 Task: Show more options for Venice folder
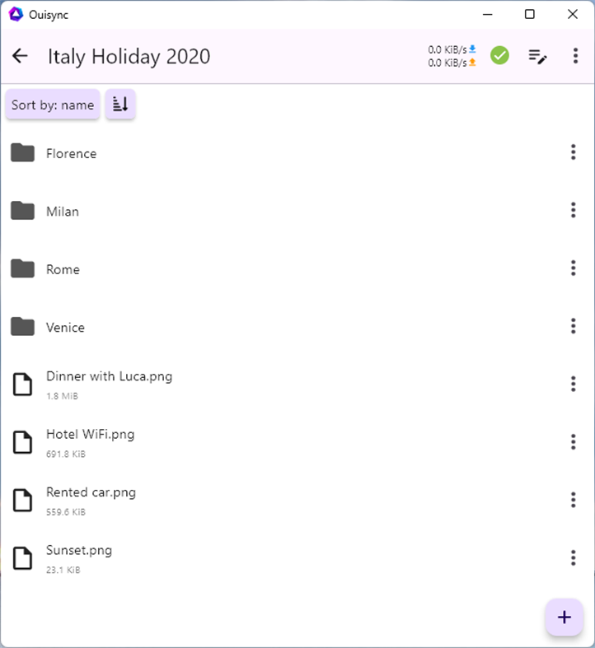point(573,326)
